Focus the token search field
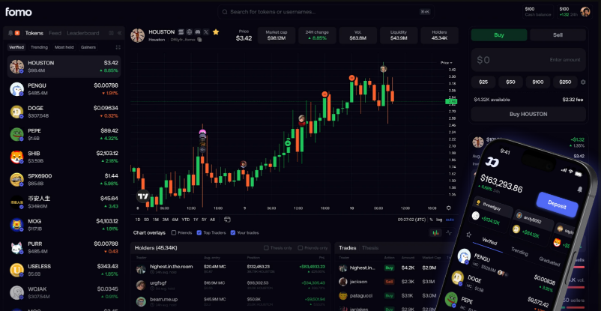The width and height of the screenshot is (601, 311). 325,12
